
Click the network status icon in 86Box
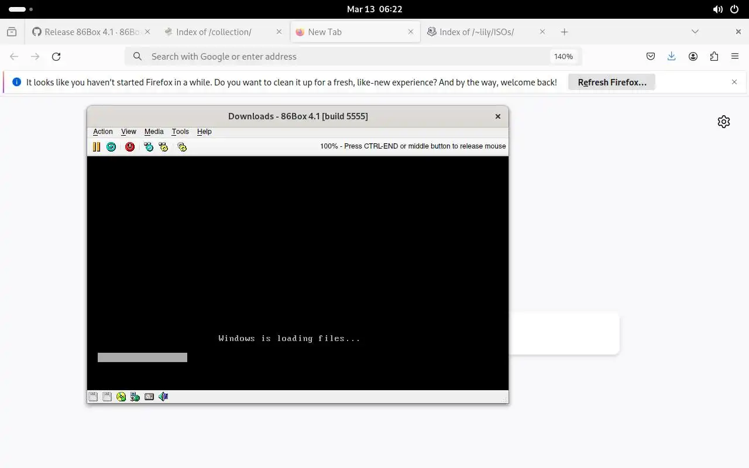pos(135,397)
